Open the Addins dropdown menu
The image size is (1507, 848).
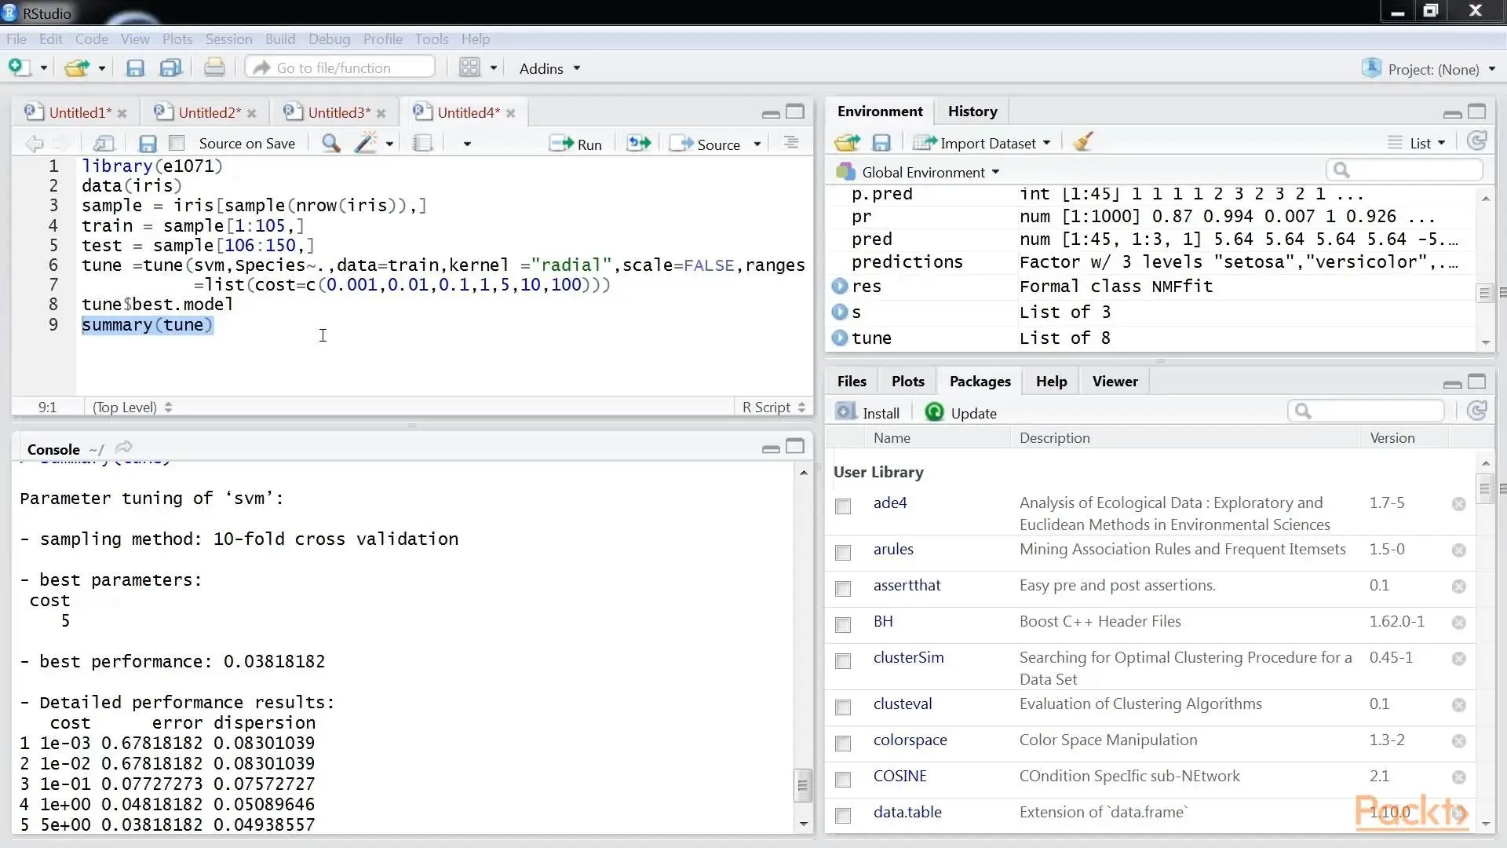click(549, 68)
